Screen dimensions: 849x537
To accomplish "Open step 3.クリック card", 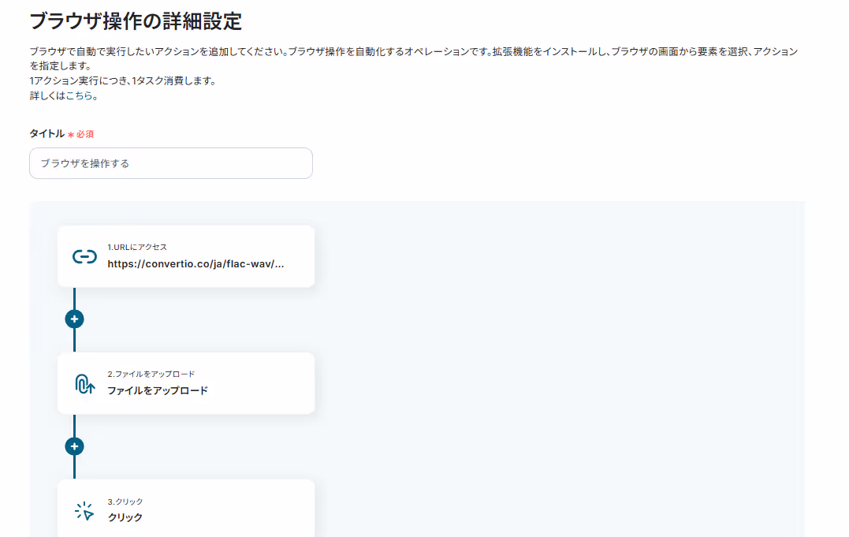I will 186,509.
